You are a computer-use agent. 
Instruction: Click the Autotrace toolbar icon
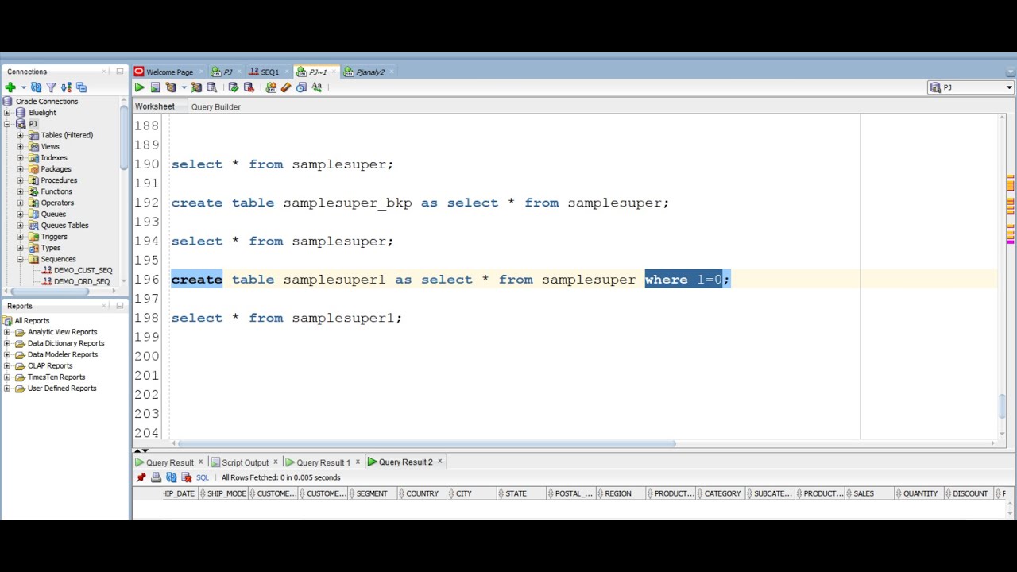196,87
